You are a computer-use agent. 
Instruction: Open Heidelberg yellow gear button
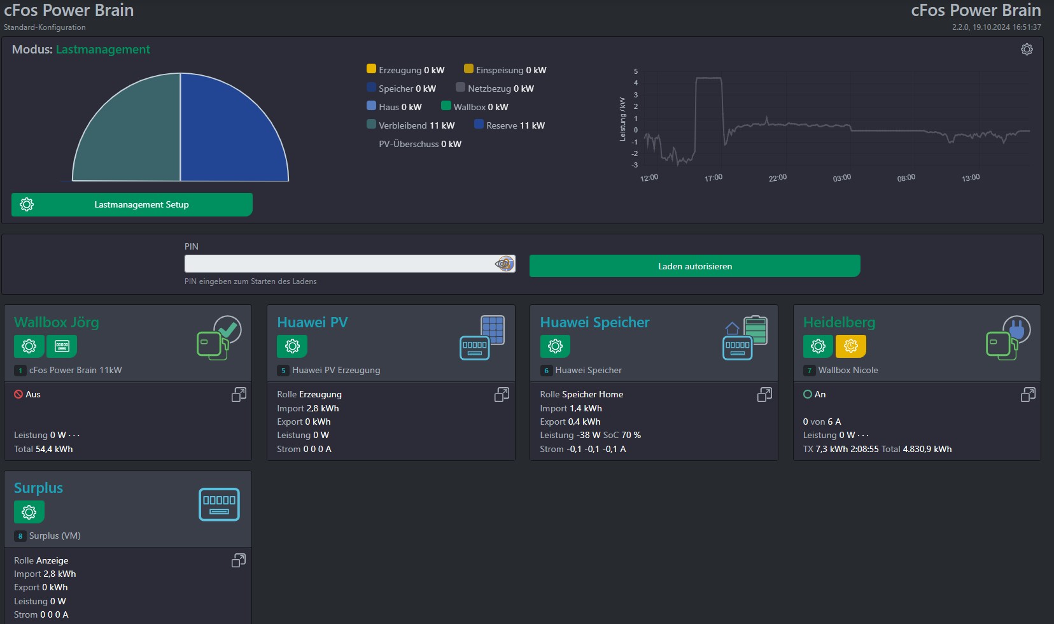coord(851,346)
